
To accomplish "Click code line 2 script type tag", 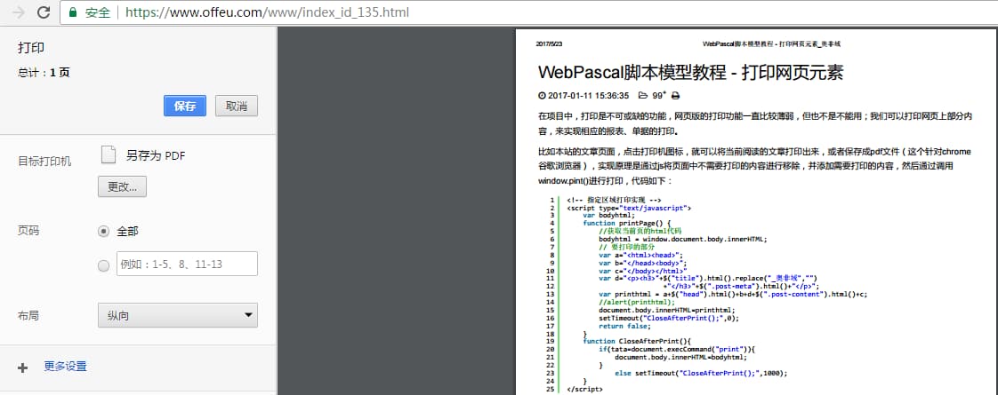I will click(x=629, y=207).
